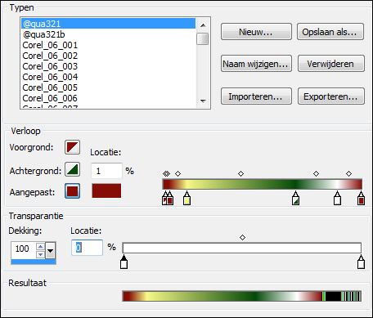Click the Transparantie Locatie input field
The image size is (373, 318).
(x=87, y=248)
